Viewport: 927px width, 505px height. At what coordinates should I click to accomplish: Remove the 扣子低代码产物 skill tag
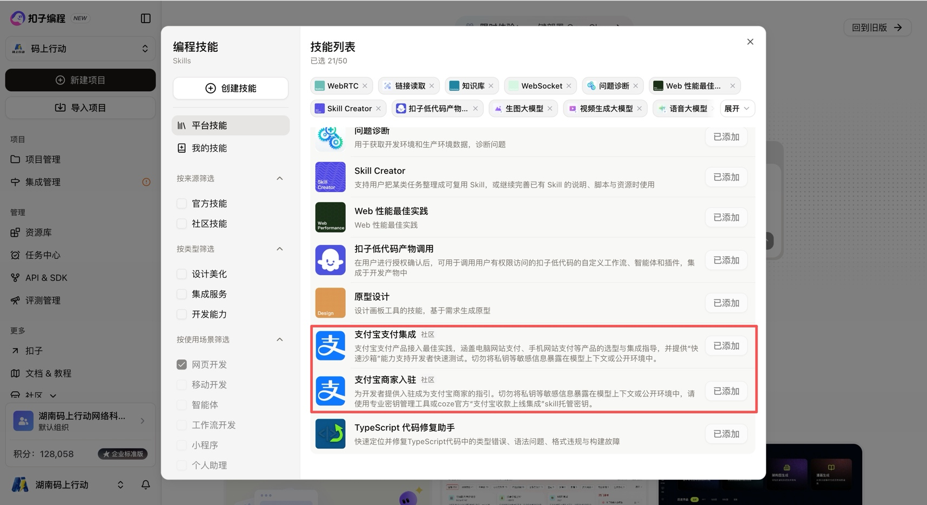pos(475,108)
